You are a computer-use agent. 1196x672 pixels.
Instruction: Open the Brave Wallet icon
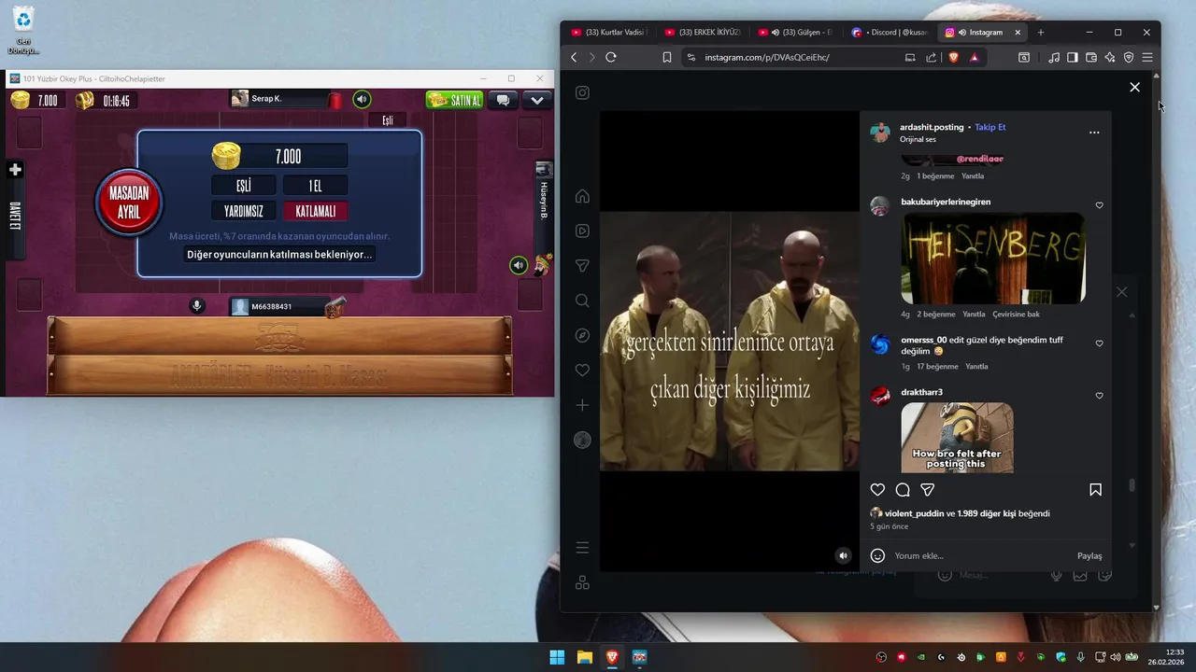pos(1091,57)
